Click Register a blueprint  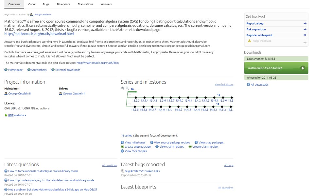tap(259, 35)
